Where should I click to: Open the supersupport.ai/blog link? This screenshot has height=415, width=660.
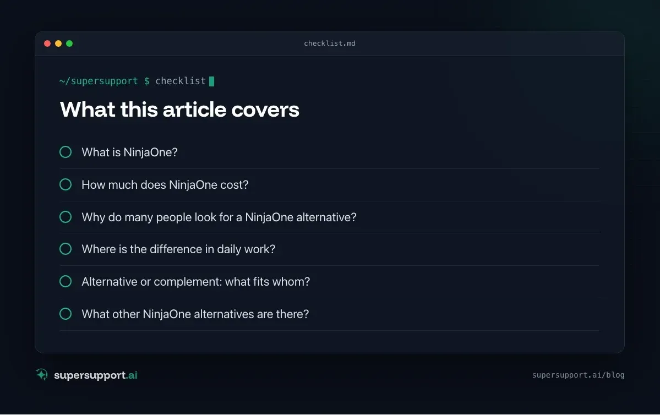click(x=578, y=375)
